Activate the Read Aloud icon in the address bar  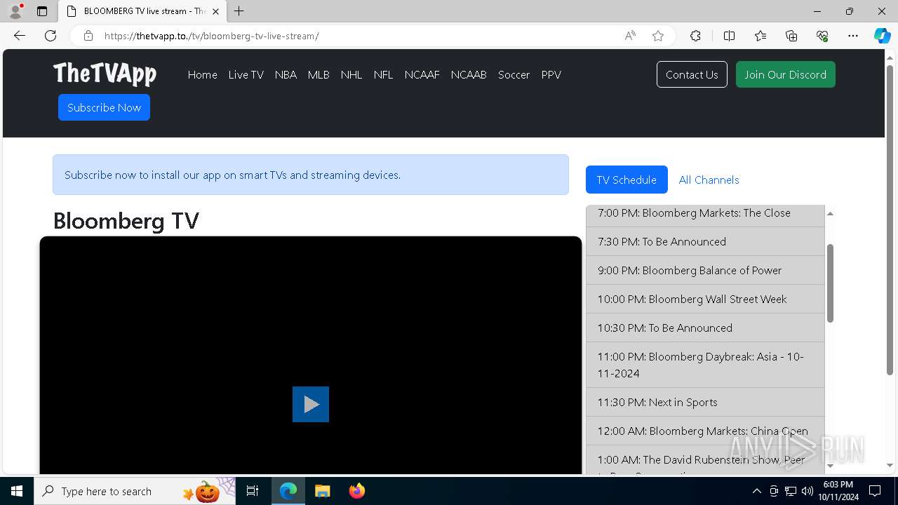coord(630,36)
